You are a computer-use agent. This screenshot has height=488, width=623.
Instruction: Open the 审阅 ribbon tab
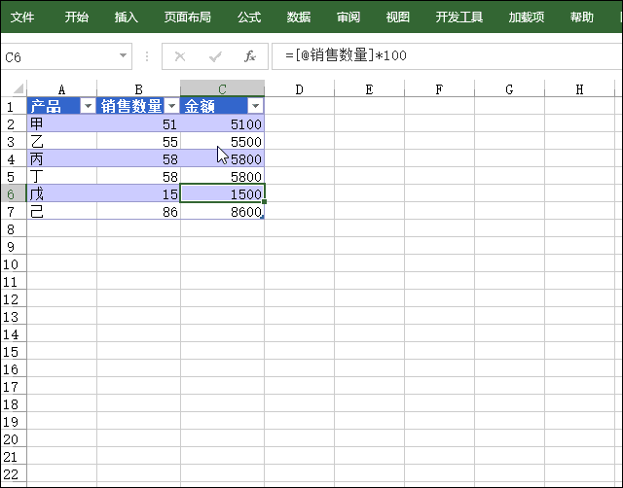pyautogui.click(x=348, y=17)
